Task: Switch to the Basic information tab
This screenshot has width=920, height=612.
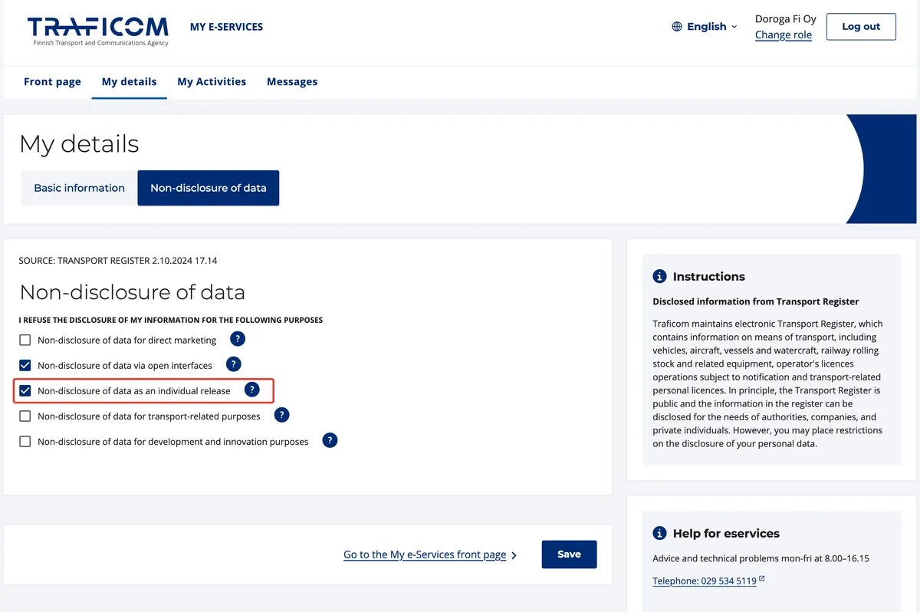Action: pyautogui.click(x=79, y=188)
